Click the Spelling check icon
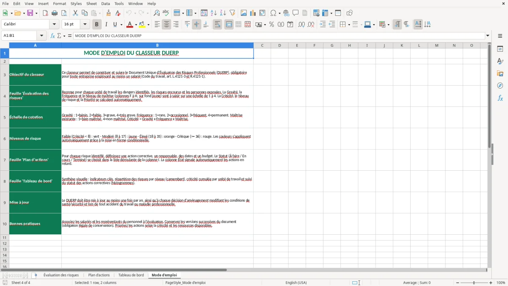The width and height of the screenshot is (508, 286). pyautogui.click(x=166, y=13)
